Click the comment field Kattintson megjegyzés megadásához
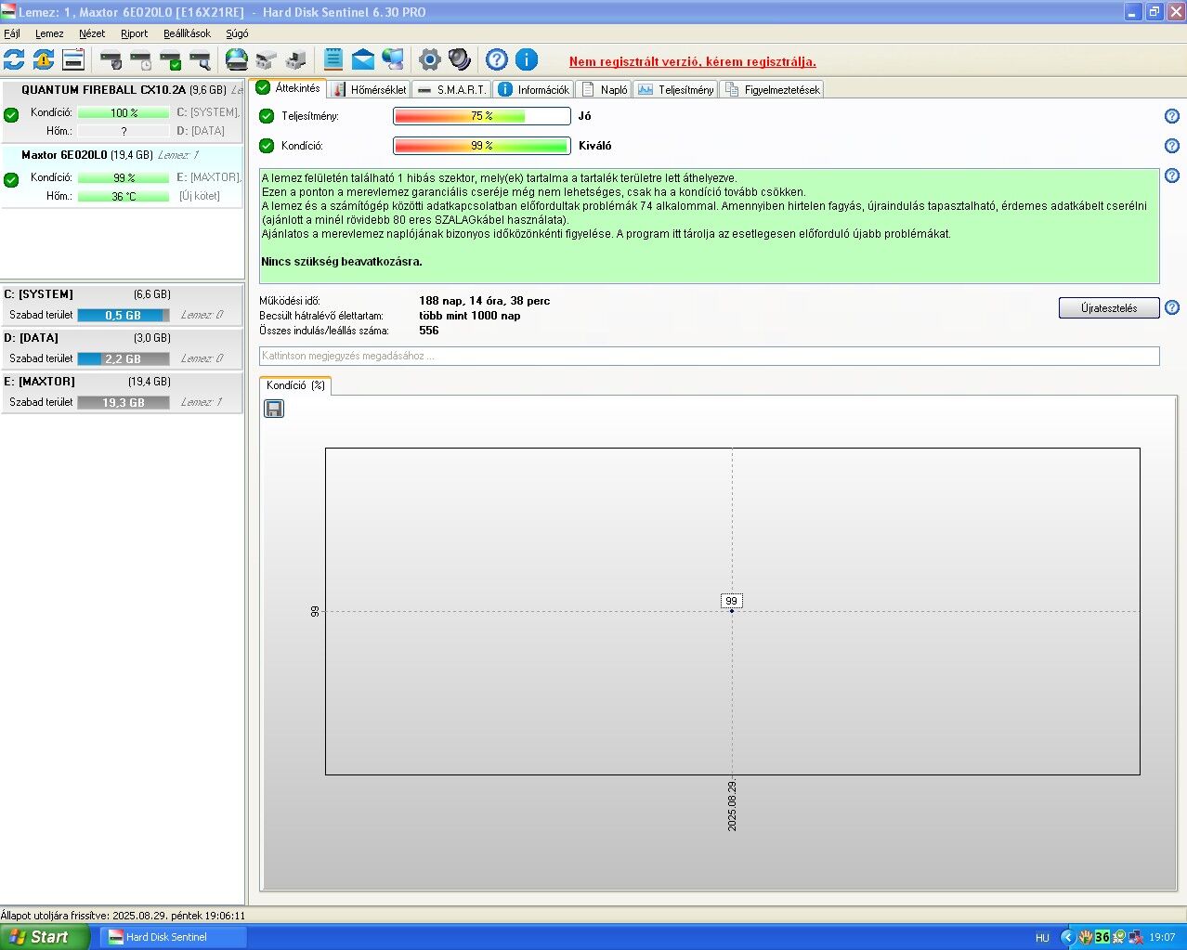Viewport: 1187px width, 950px height. (710, 357)
